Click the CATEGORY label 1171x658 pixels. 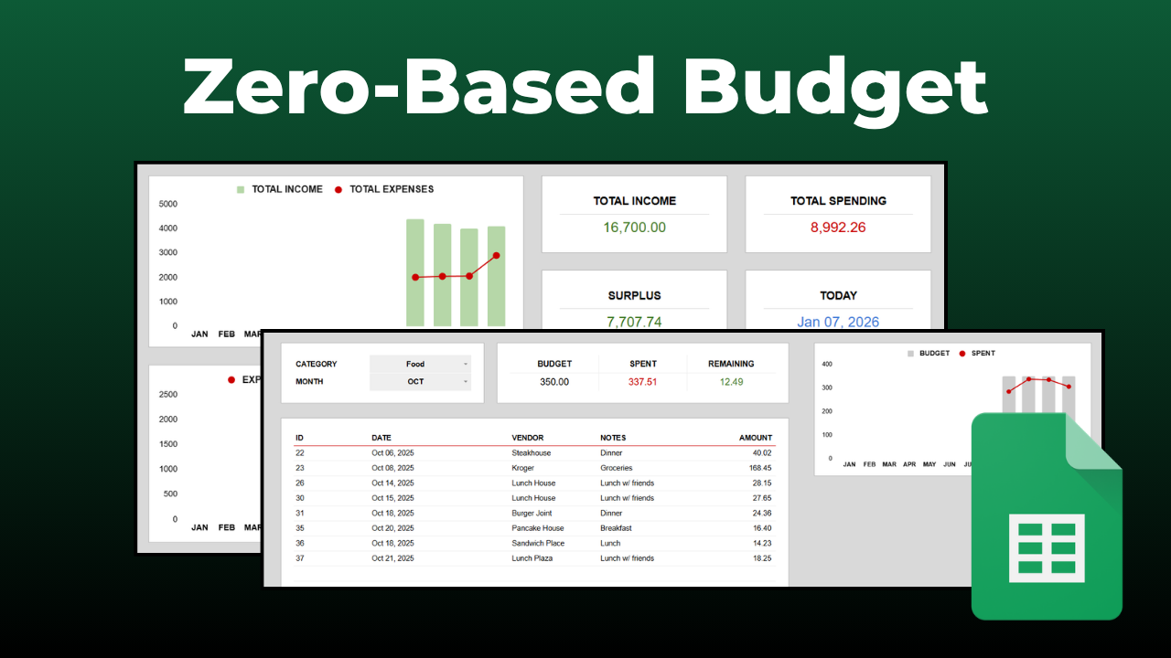pyautogui.click(x=317, y=365)
